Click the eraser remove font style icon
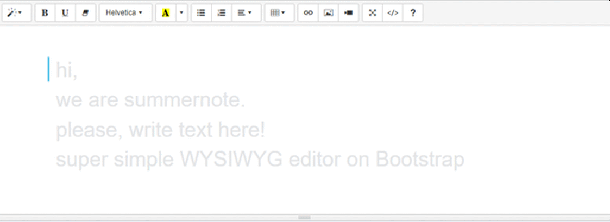 tap(85, 13)
